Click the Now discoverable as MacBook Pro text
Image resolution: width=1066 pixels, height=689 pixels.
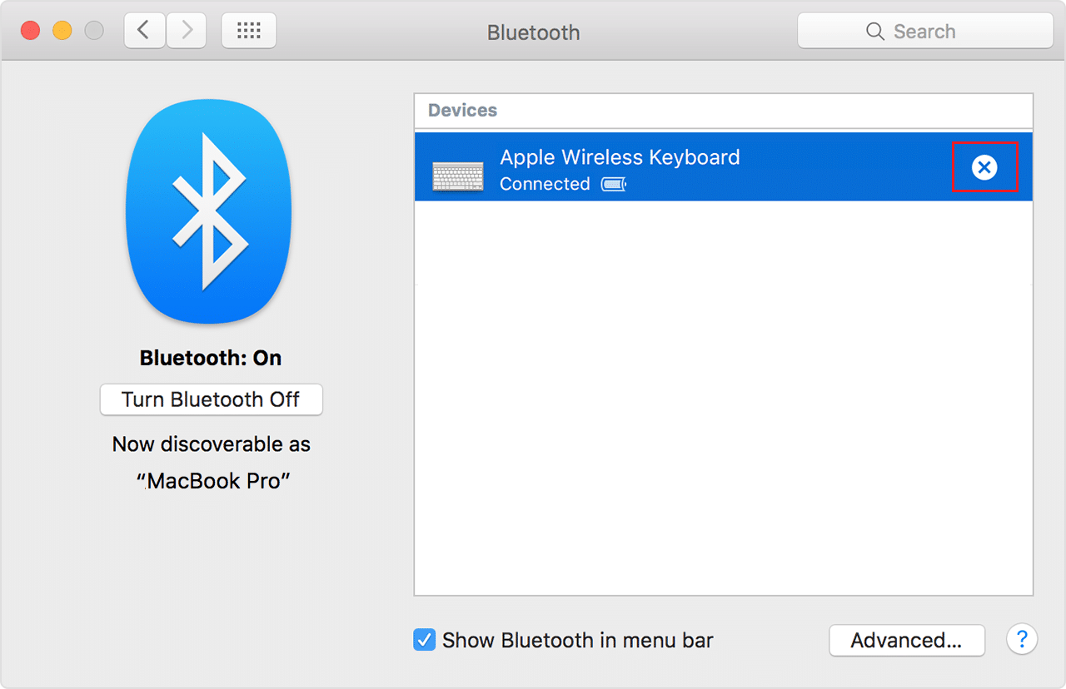coord(211,462)
